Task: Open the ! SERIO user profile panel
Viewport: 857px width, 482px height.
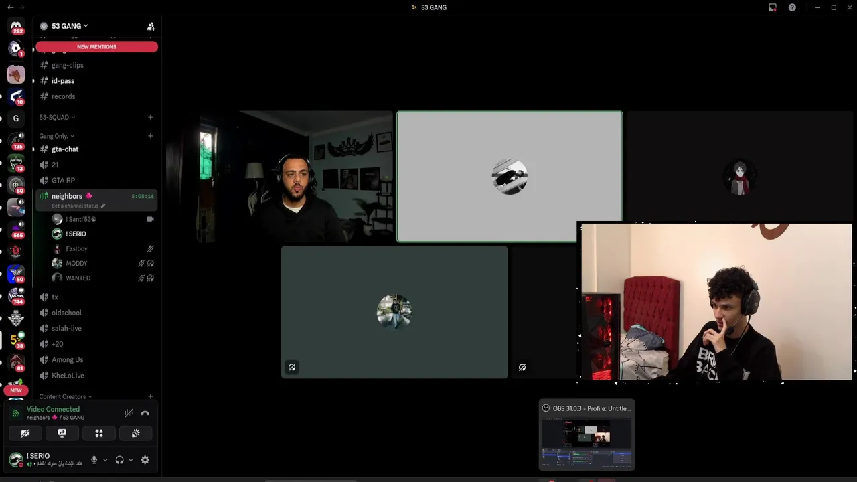Action: pos(47,459)
